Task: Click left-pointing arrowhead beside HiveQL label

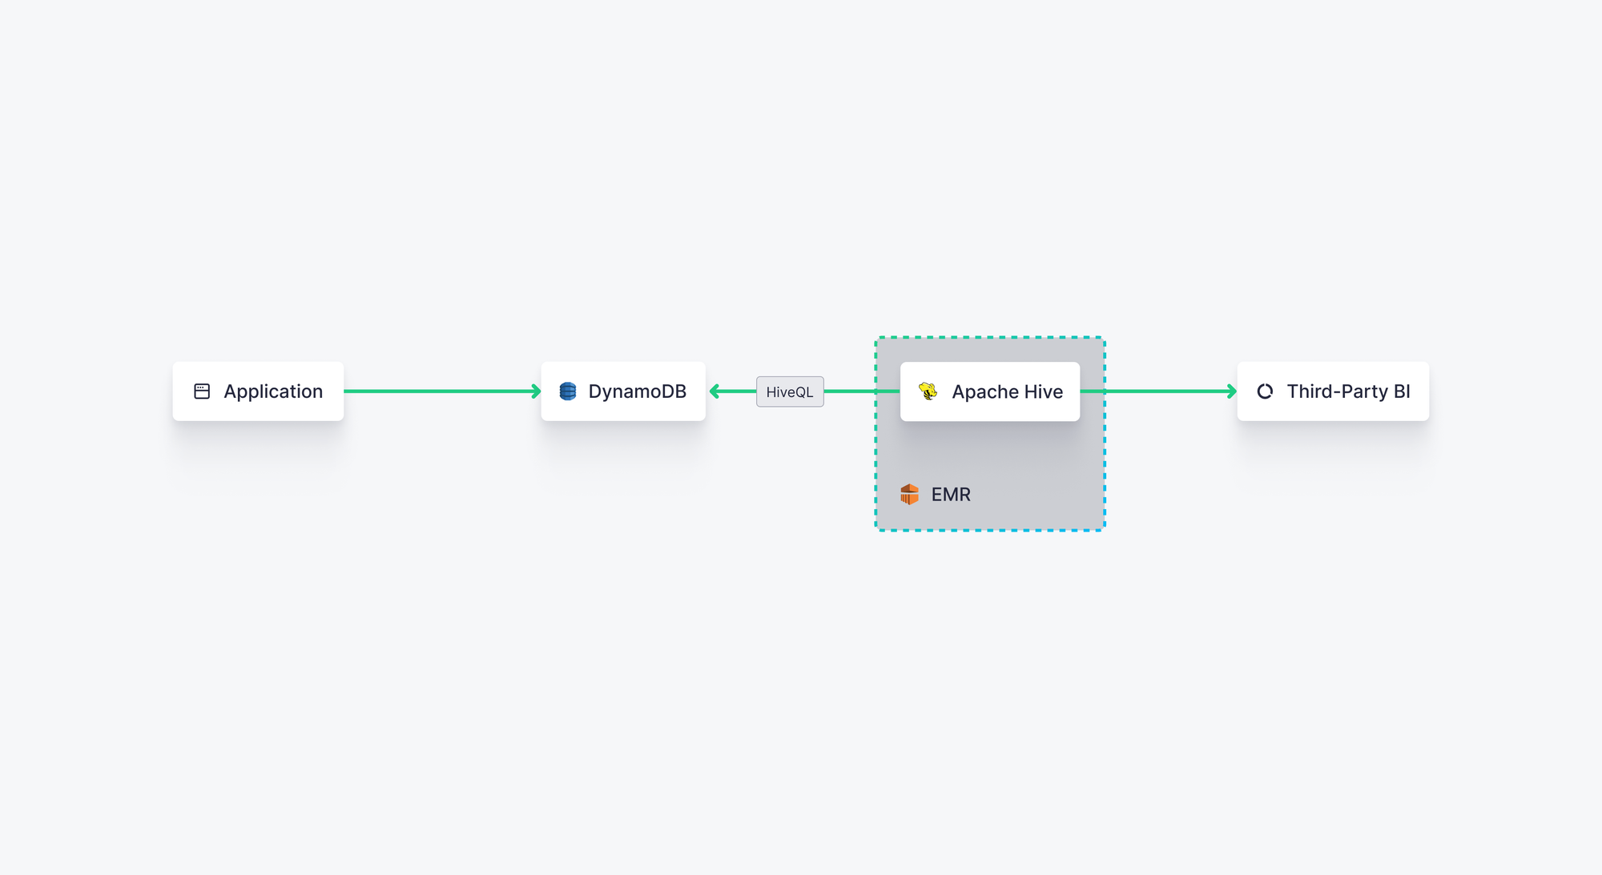Action: (x=714, y=391)
